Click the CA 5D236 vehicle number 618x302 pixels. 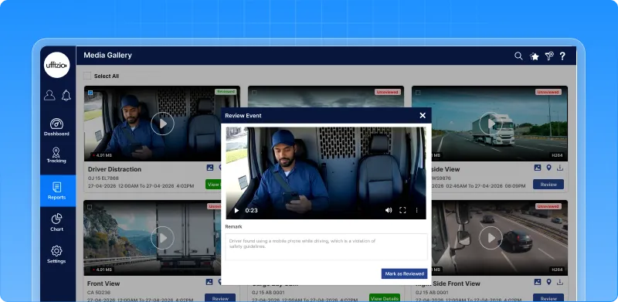pyautogui.click(x=99, y=292)
